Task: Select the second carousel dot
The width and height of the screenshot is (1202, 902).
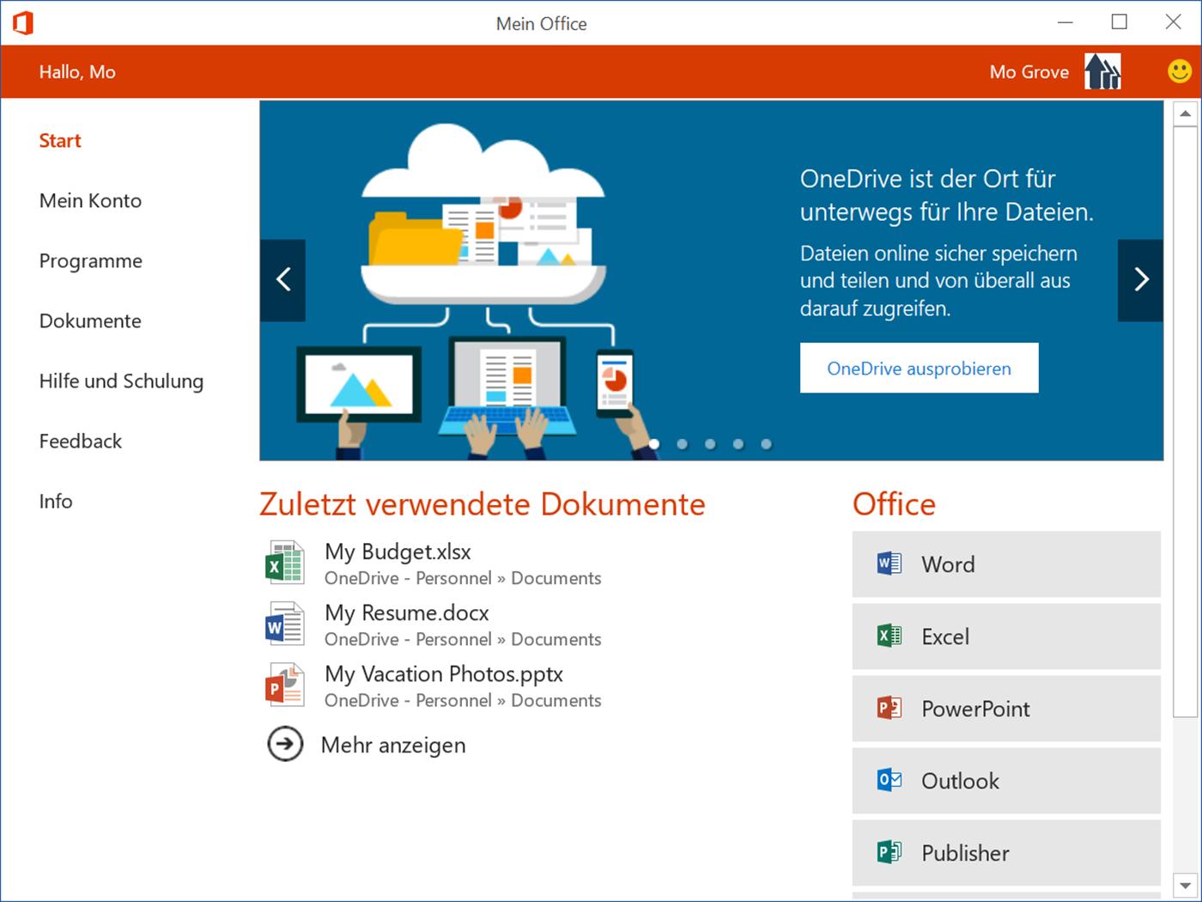Action: tap(682, 444)
